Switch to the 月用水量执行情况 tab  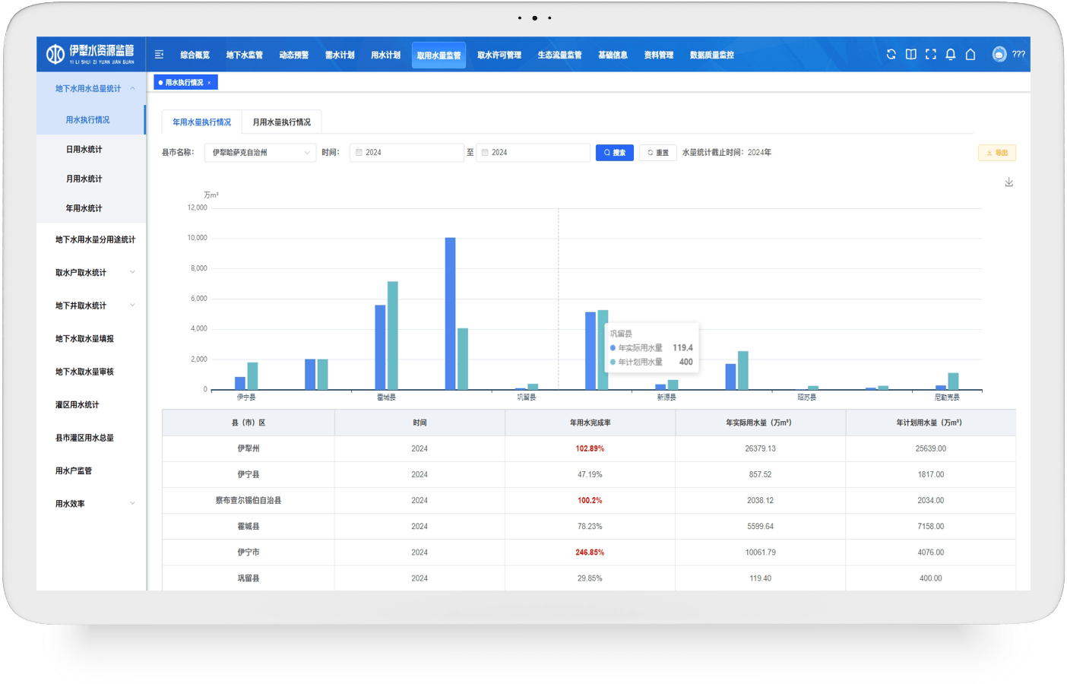pos(281,122)
